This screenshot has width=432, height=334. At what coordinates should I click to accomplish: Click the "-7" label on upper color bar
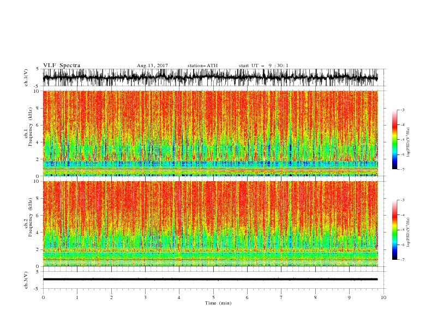click(402, 169)
